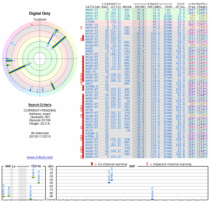Select the WENH-TV callsign row entry
This screenshot has width=210, height=202.
(92, 19)
